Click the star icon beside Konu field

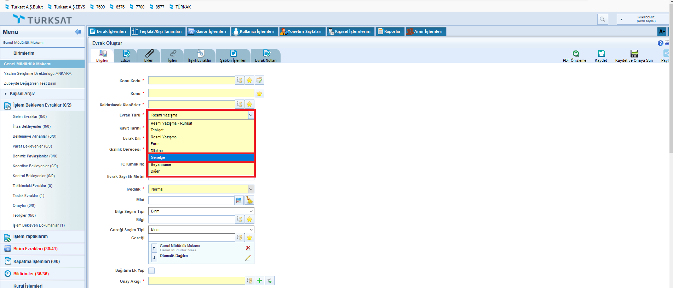pyautogui.click(x=259, y=94)
